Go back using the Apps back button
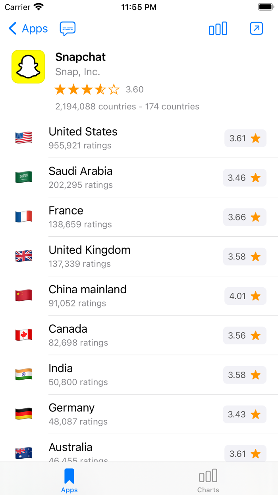The height and width of the screenshot is (495, 278). [28, 29]
